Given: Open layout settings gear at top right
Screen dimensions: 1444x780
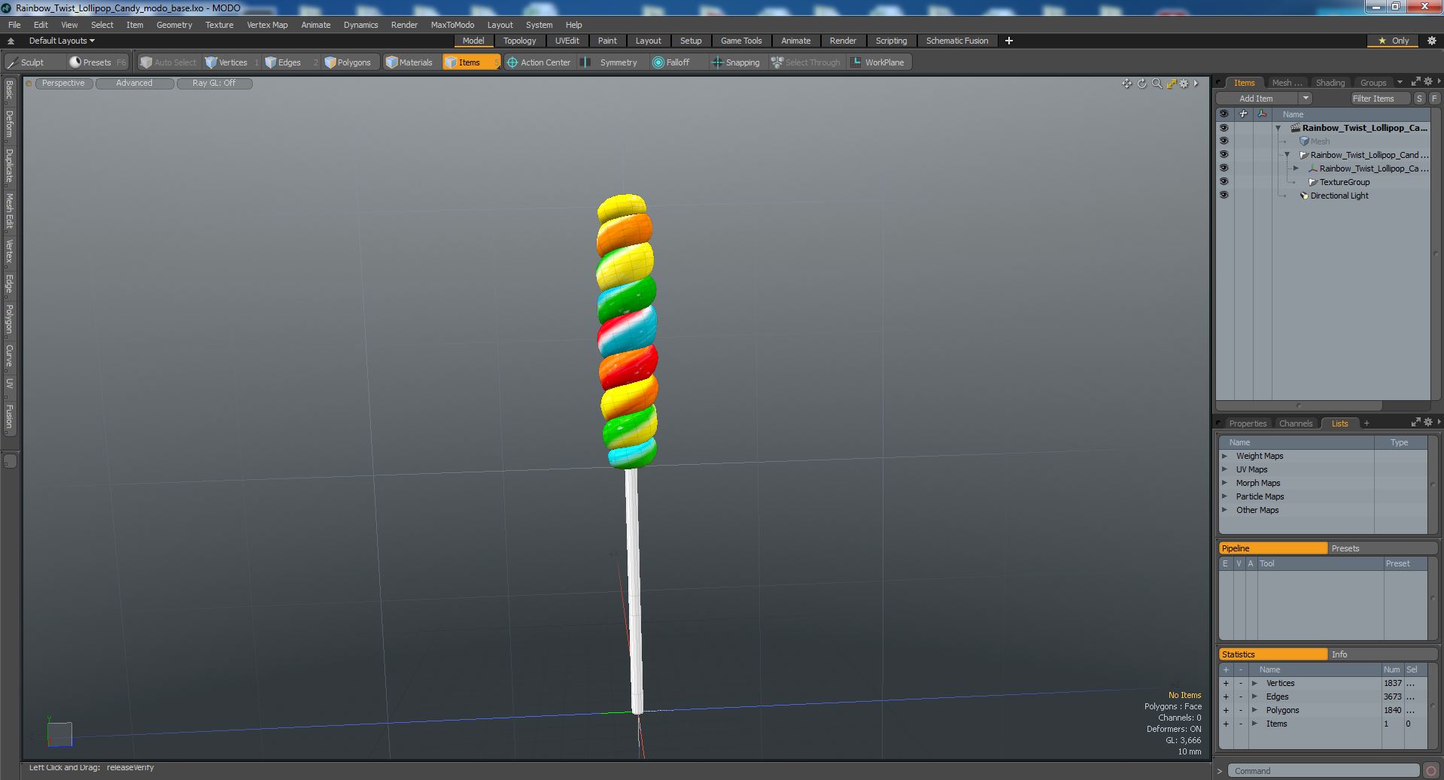Looking at the screenshot, I should [x=1431, y=41].
